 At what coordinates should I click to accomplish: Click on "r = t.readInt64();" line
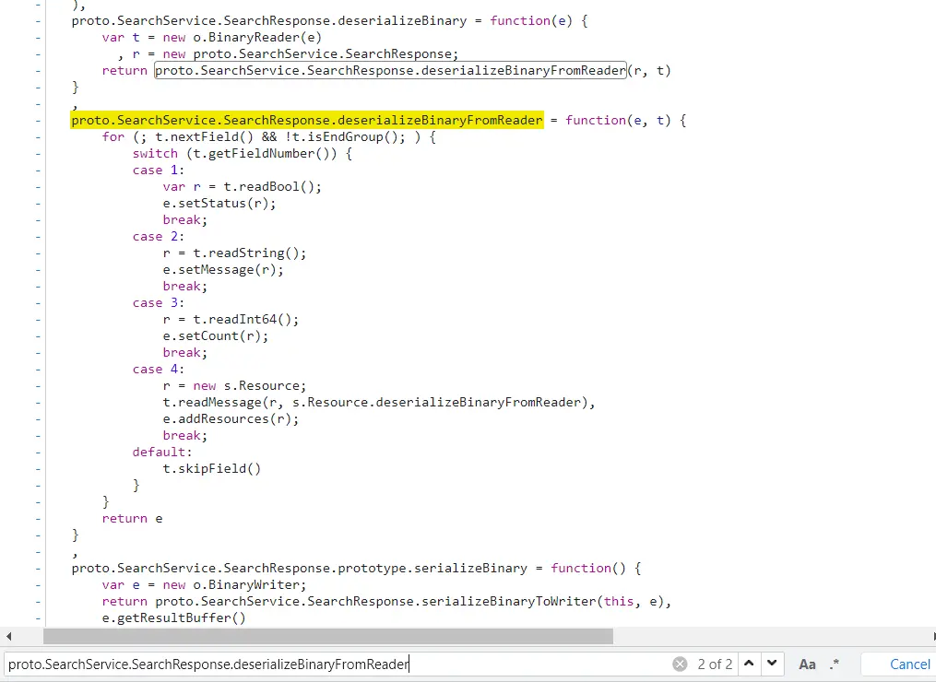point(231,319)
